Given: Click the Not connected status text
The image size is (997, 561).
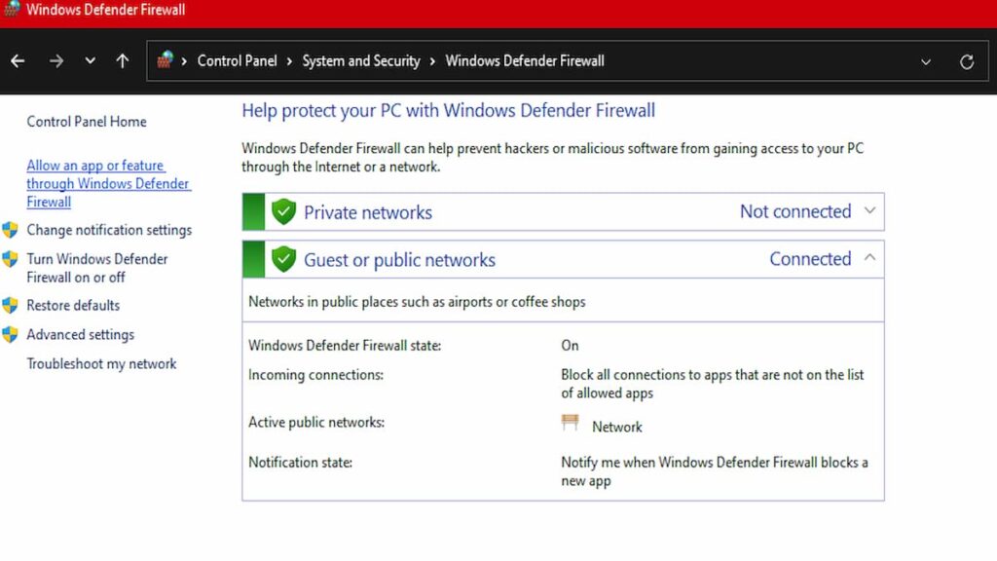Looking at the screenshot, I should point(795,211).
